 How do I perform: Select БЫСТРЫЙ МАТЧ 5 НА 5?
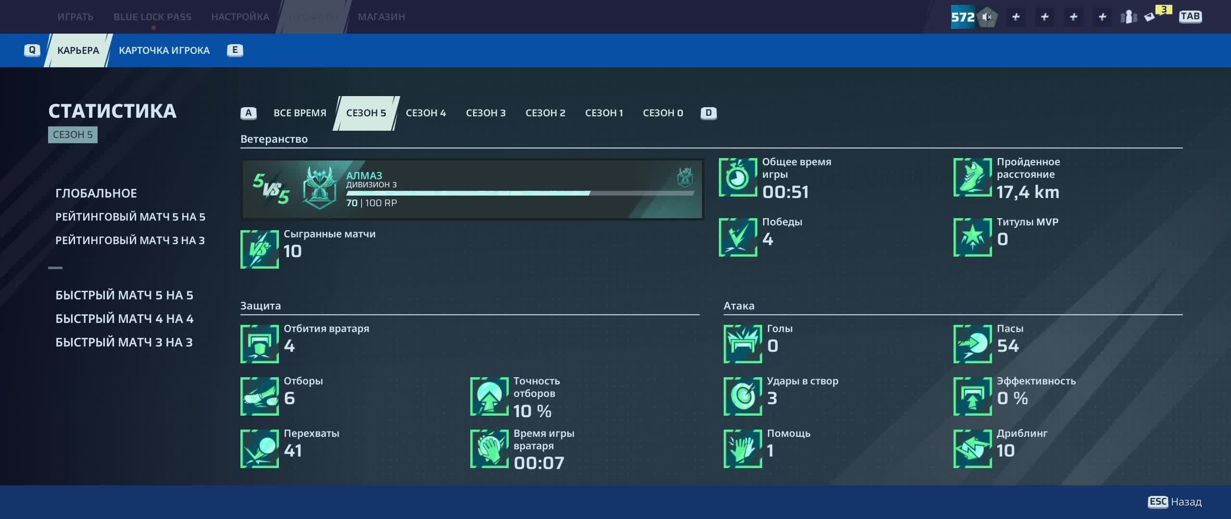pyautogui.click(x=124, y=295)
